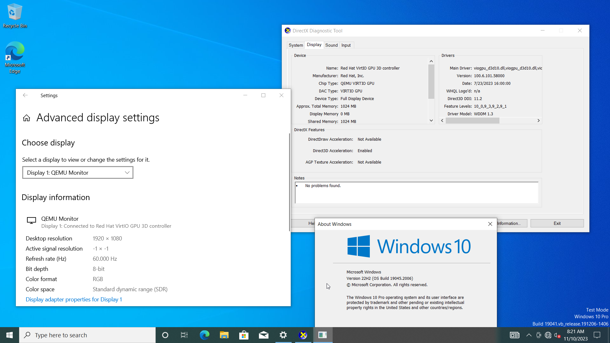Click the Exit button in DirectX tool
Viewport: 610px width, 343px height.
pos(557,223)
